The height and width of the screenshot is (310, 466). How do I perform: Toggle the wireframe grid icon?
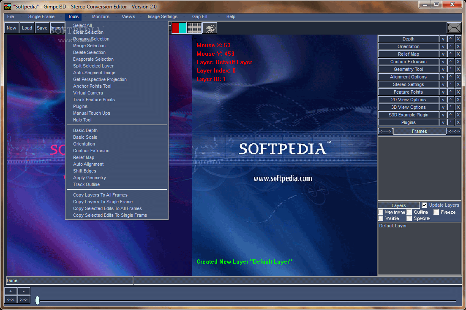(194, 28)
